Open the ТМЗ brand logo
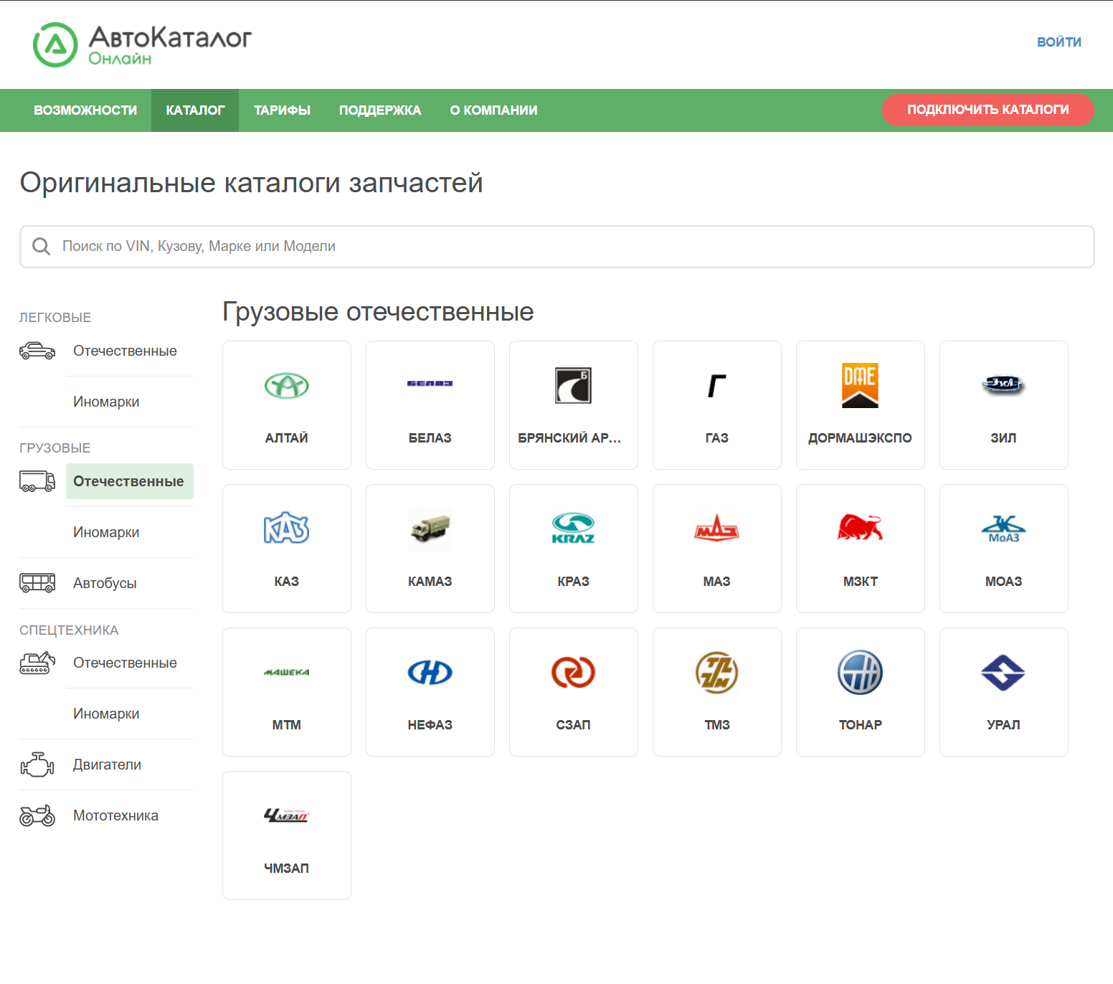This screenshot has width=1113, height=984. [717, 673]
